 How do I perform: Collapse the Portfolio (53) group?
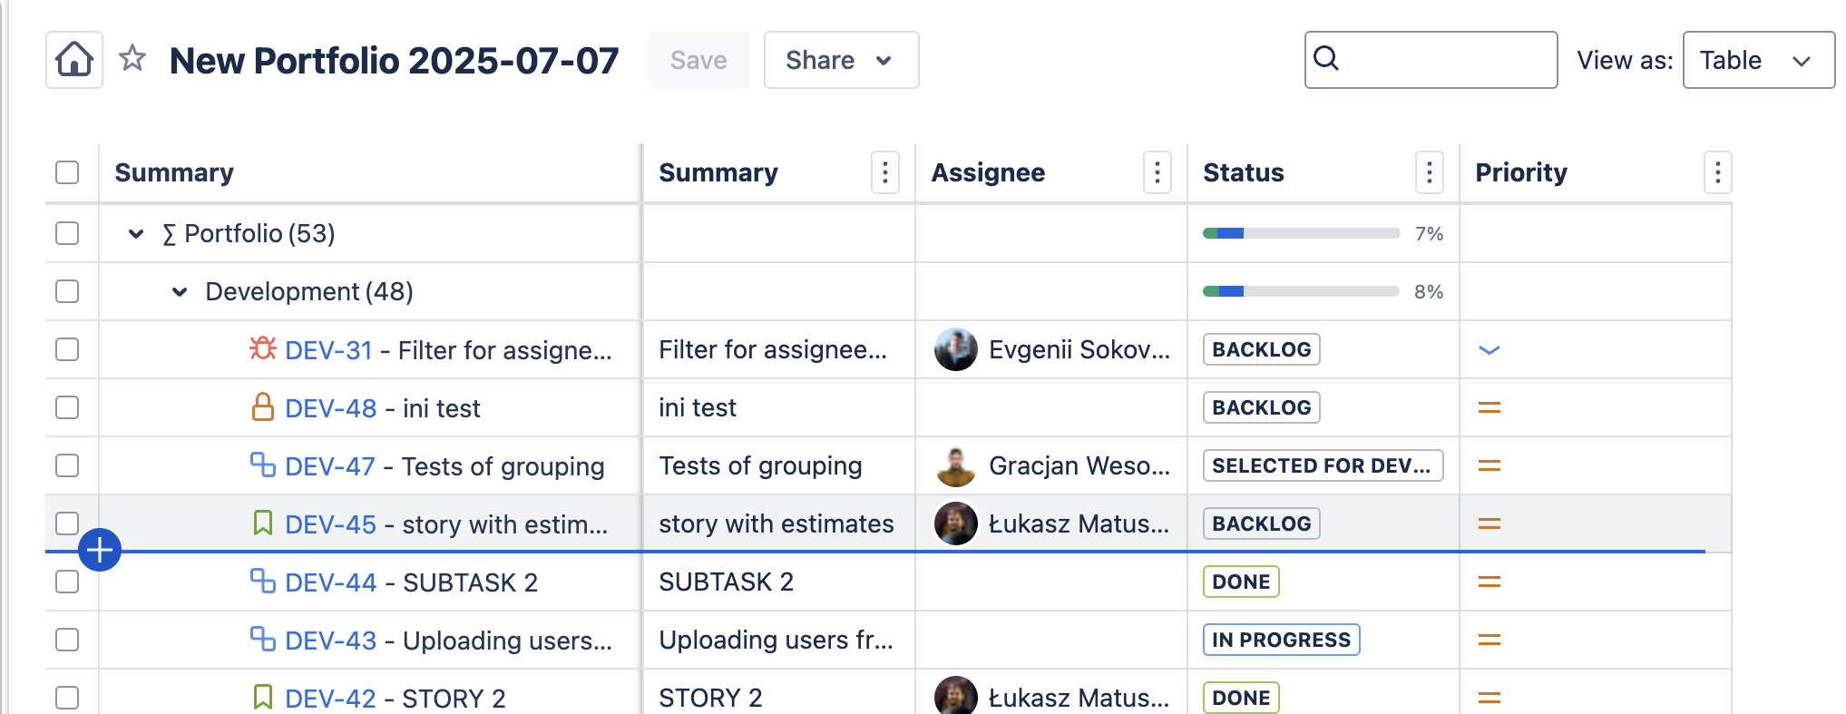(x=136, y=234)
